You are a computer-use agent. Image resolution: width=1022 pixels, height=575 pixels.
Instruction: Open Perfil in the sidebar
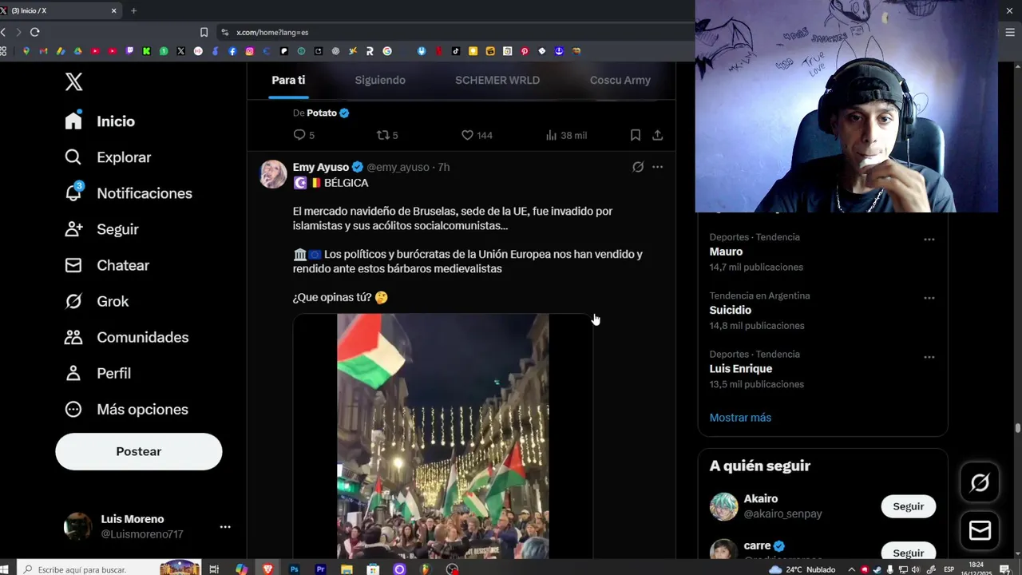97,373
